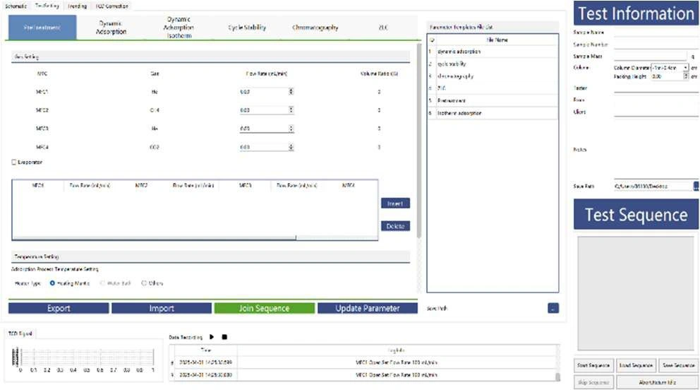Click the MFC1 flow rate spinner arrows
The height and width of the screenshot is (390, 700).
[x=291, y=91]
